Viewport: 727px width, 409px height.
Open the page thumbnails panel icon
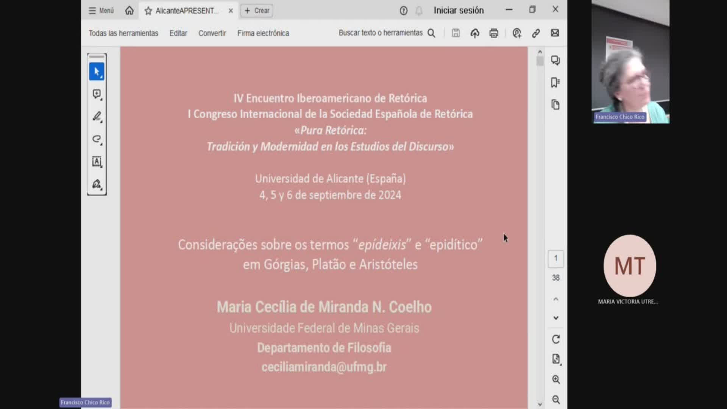[x=555, y=105]
